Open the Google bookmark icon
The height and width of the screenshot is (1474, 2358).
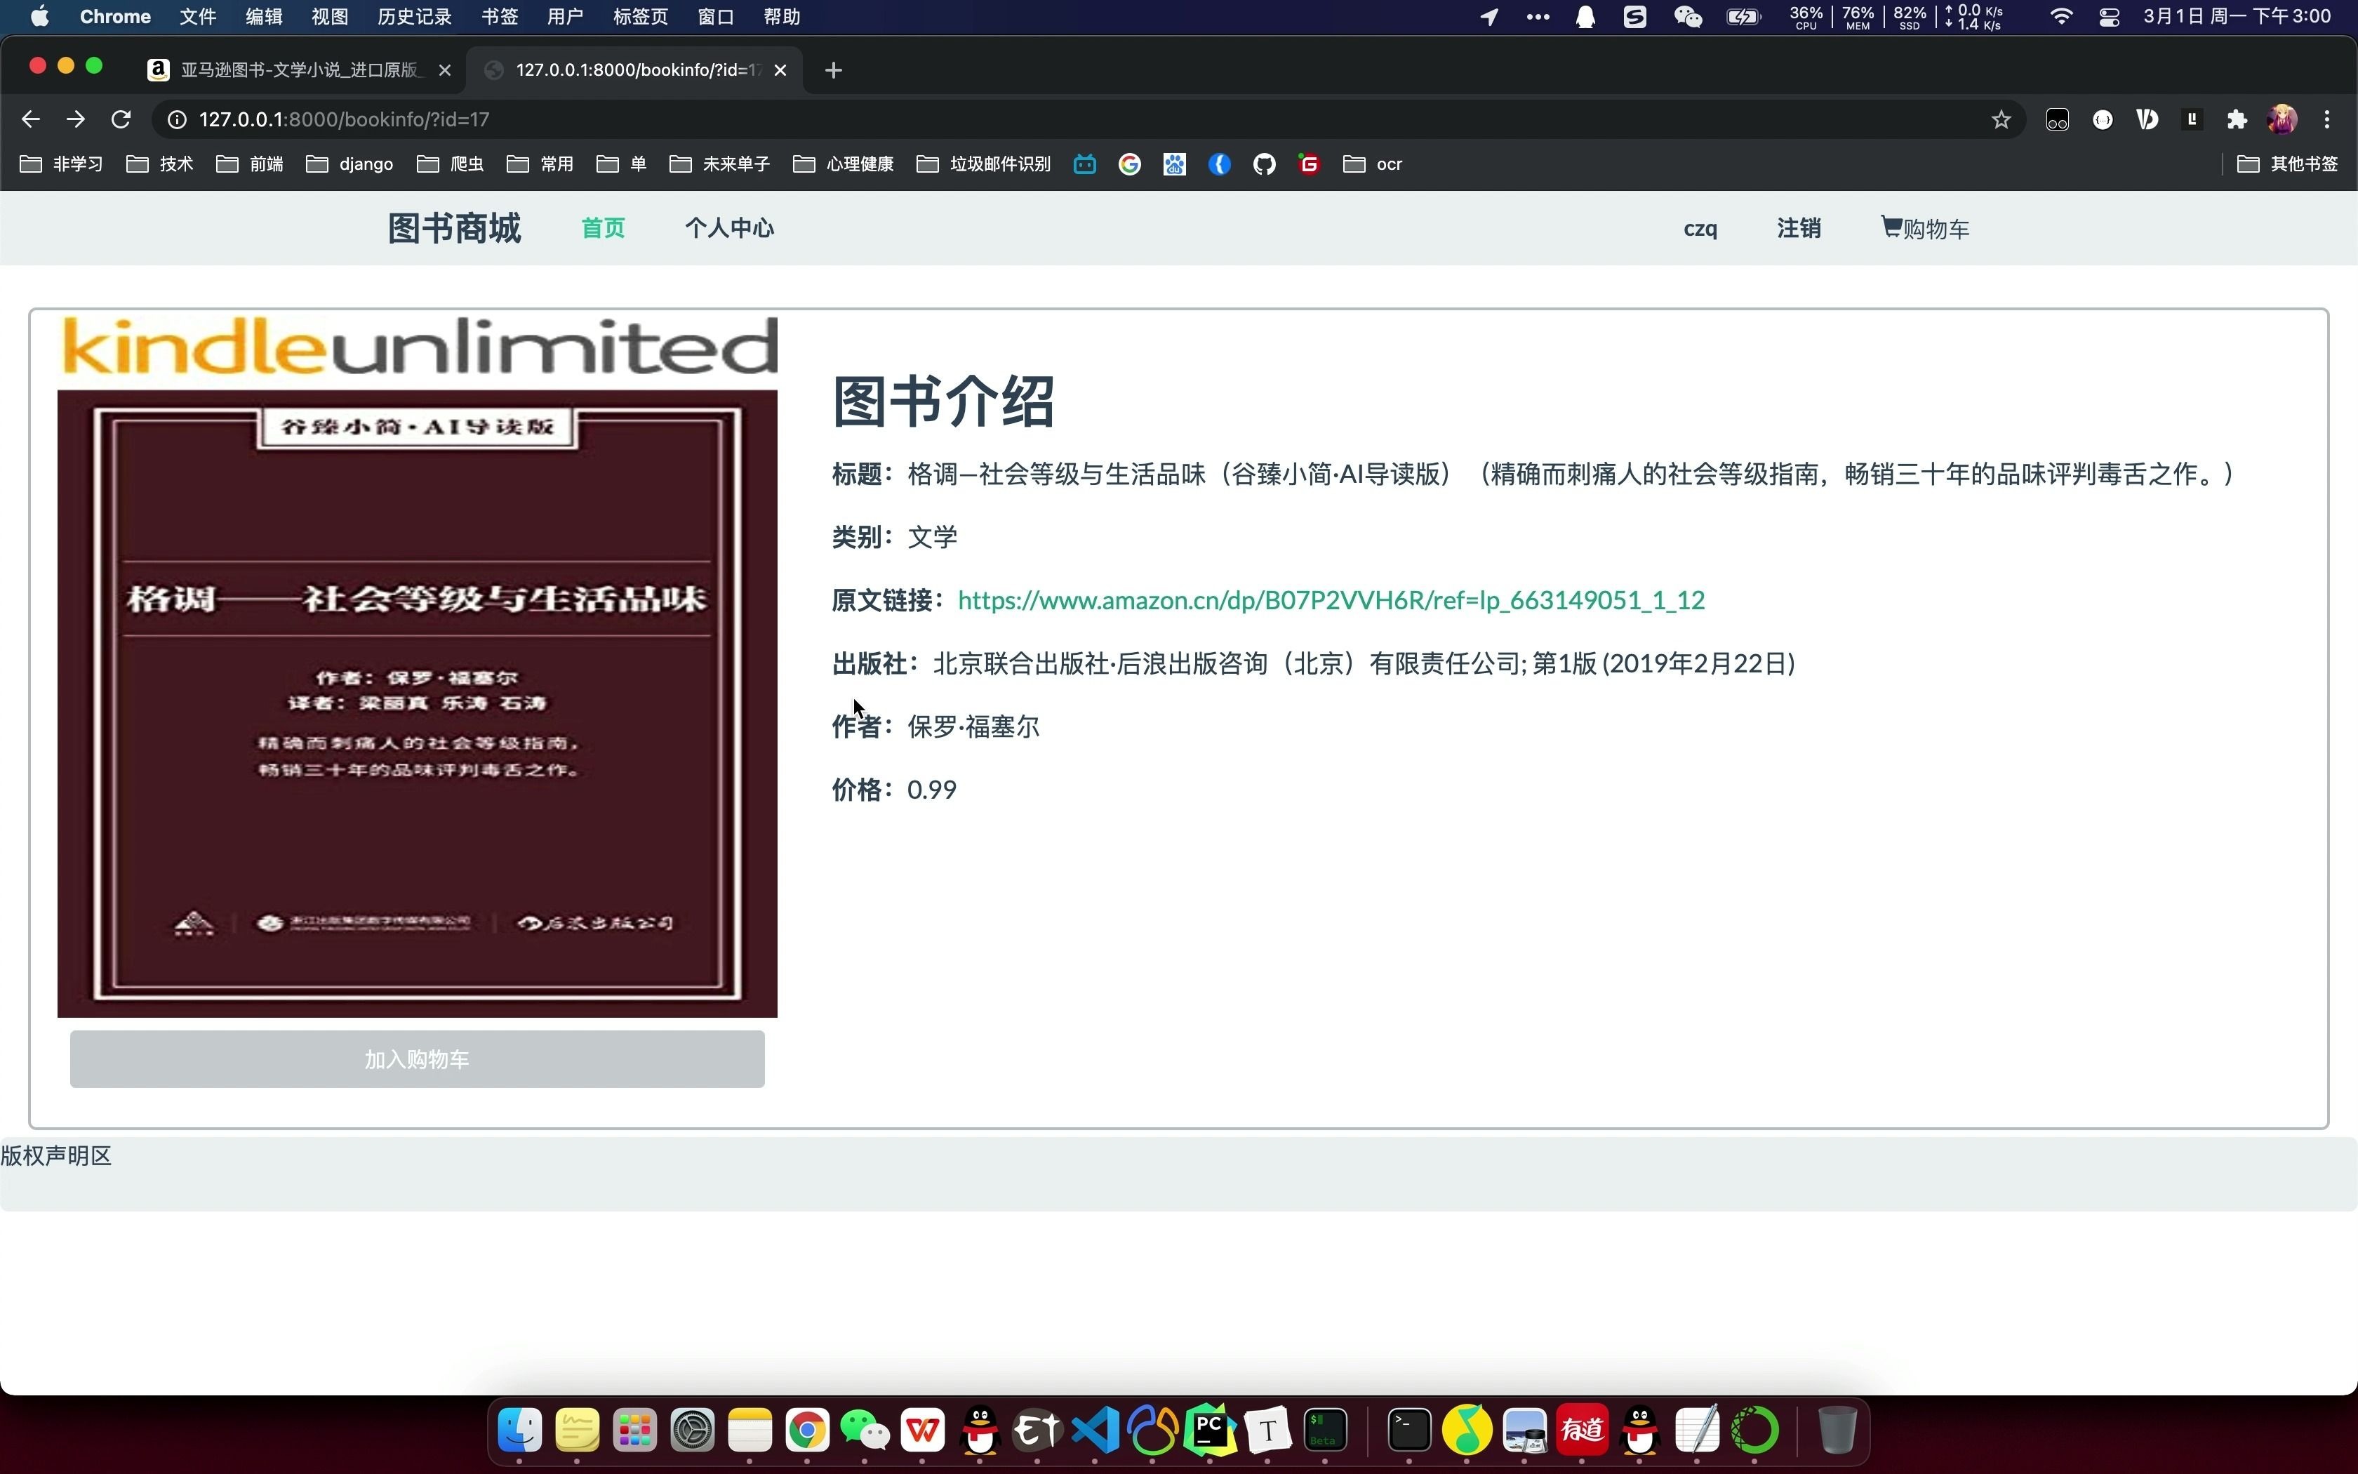coord(1129,164)
